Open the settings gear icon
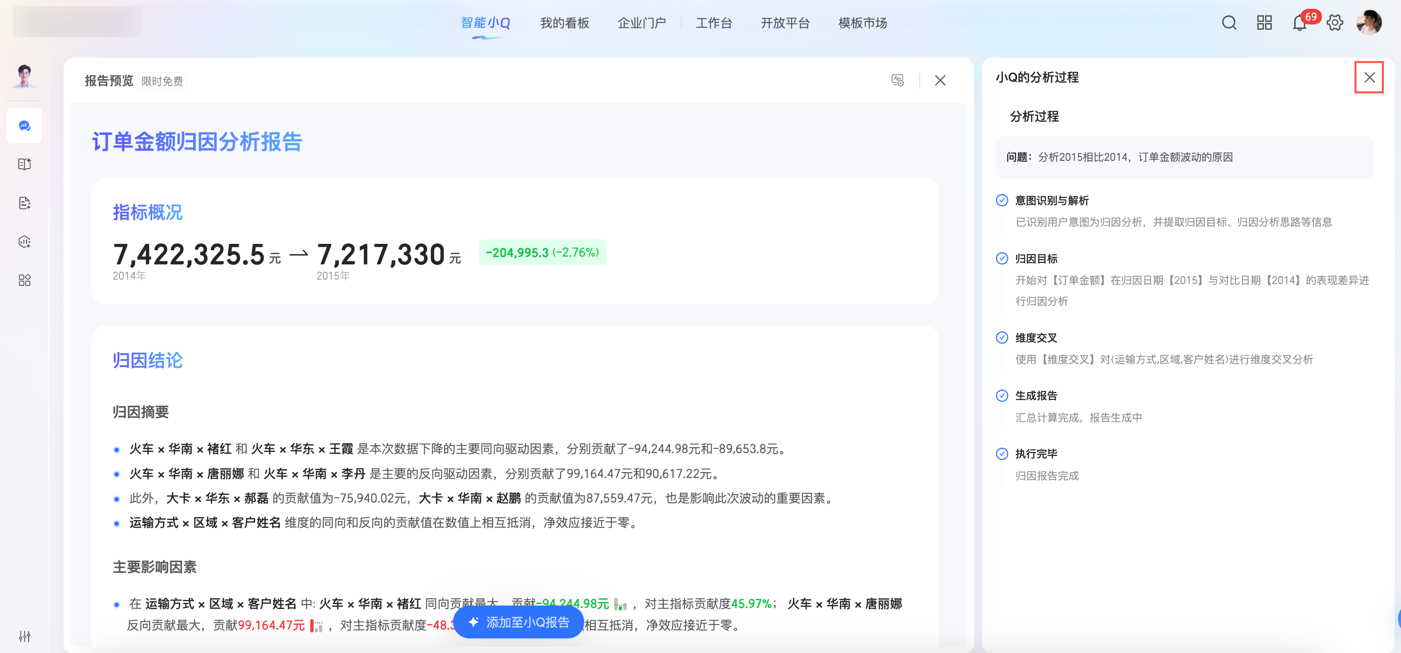This screenshot has height=653, width=1401. pos(1334,23)
